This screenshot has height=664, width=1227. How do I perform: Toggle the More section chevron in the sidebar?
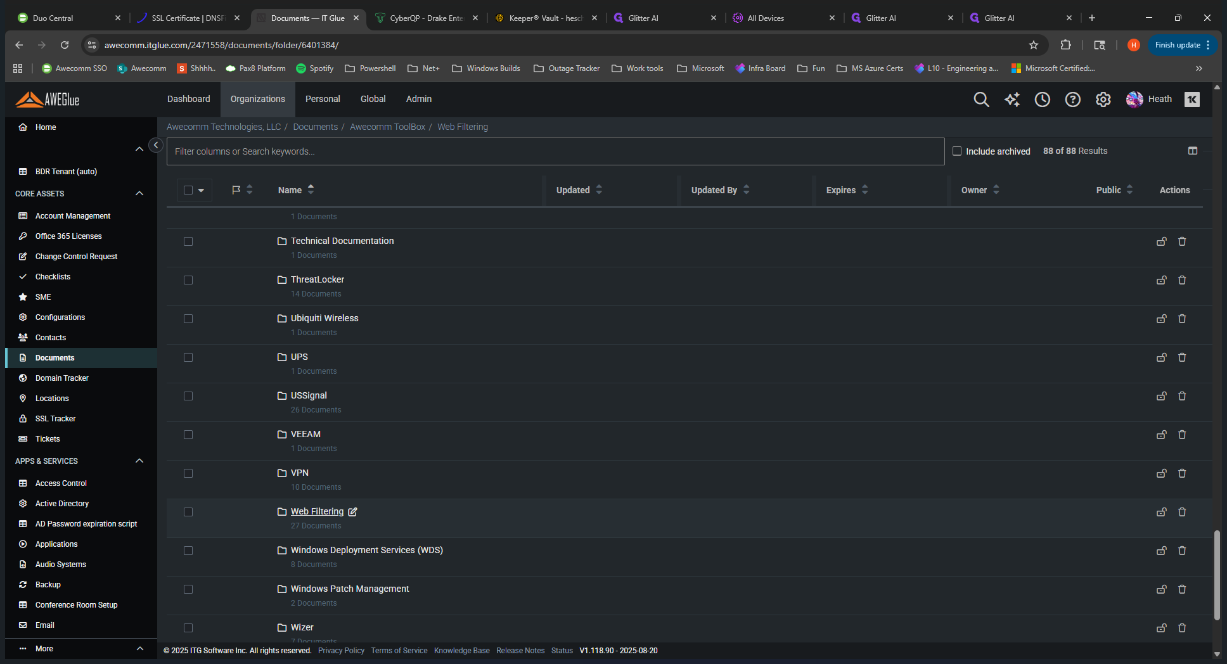(139, 648)
